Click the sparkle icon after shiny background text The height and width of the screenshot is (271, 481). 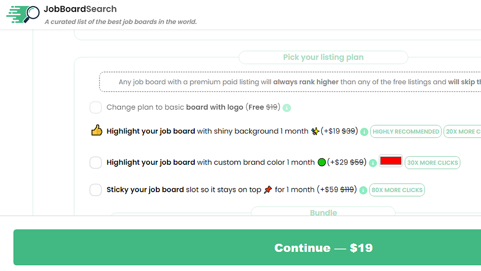(315, 131)
